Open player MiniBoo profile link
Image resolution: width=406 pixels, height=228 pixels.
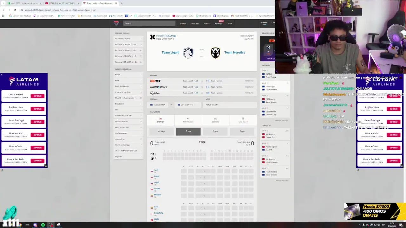click(x=158, y=195)
